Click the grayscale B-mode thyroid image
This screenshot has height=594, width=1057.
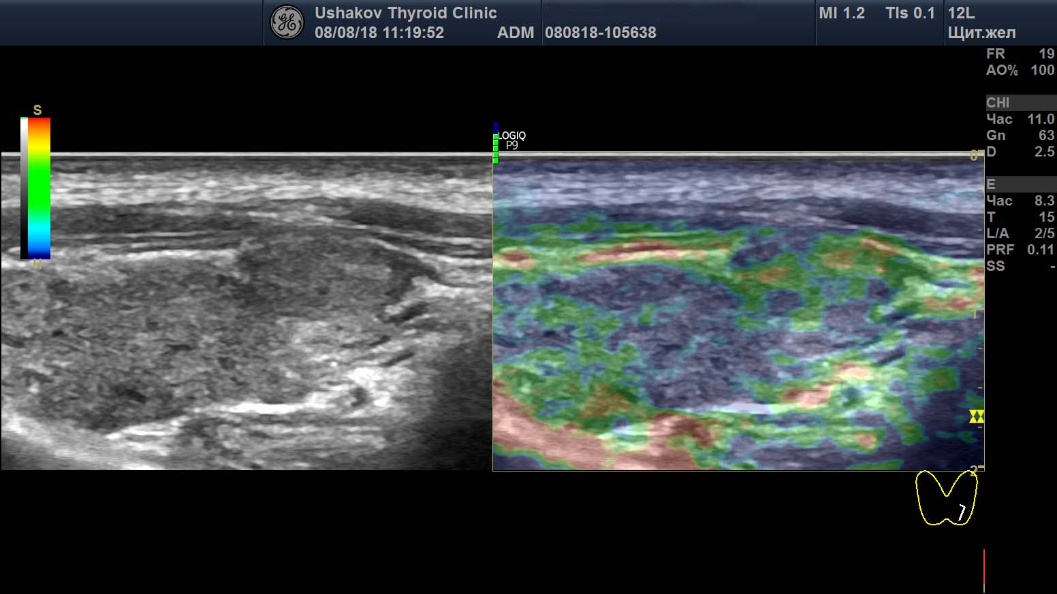[247, 312]
